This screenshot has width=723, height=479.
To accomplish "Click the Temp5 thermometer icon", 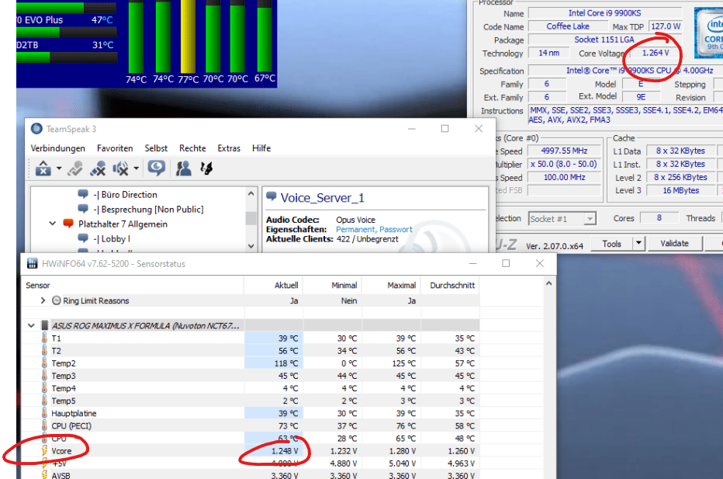I will tap(44, 400).
